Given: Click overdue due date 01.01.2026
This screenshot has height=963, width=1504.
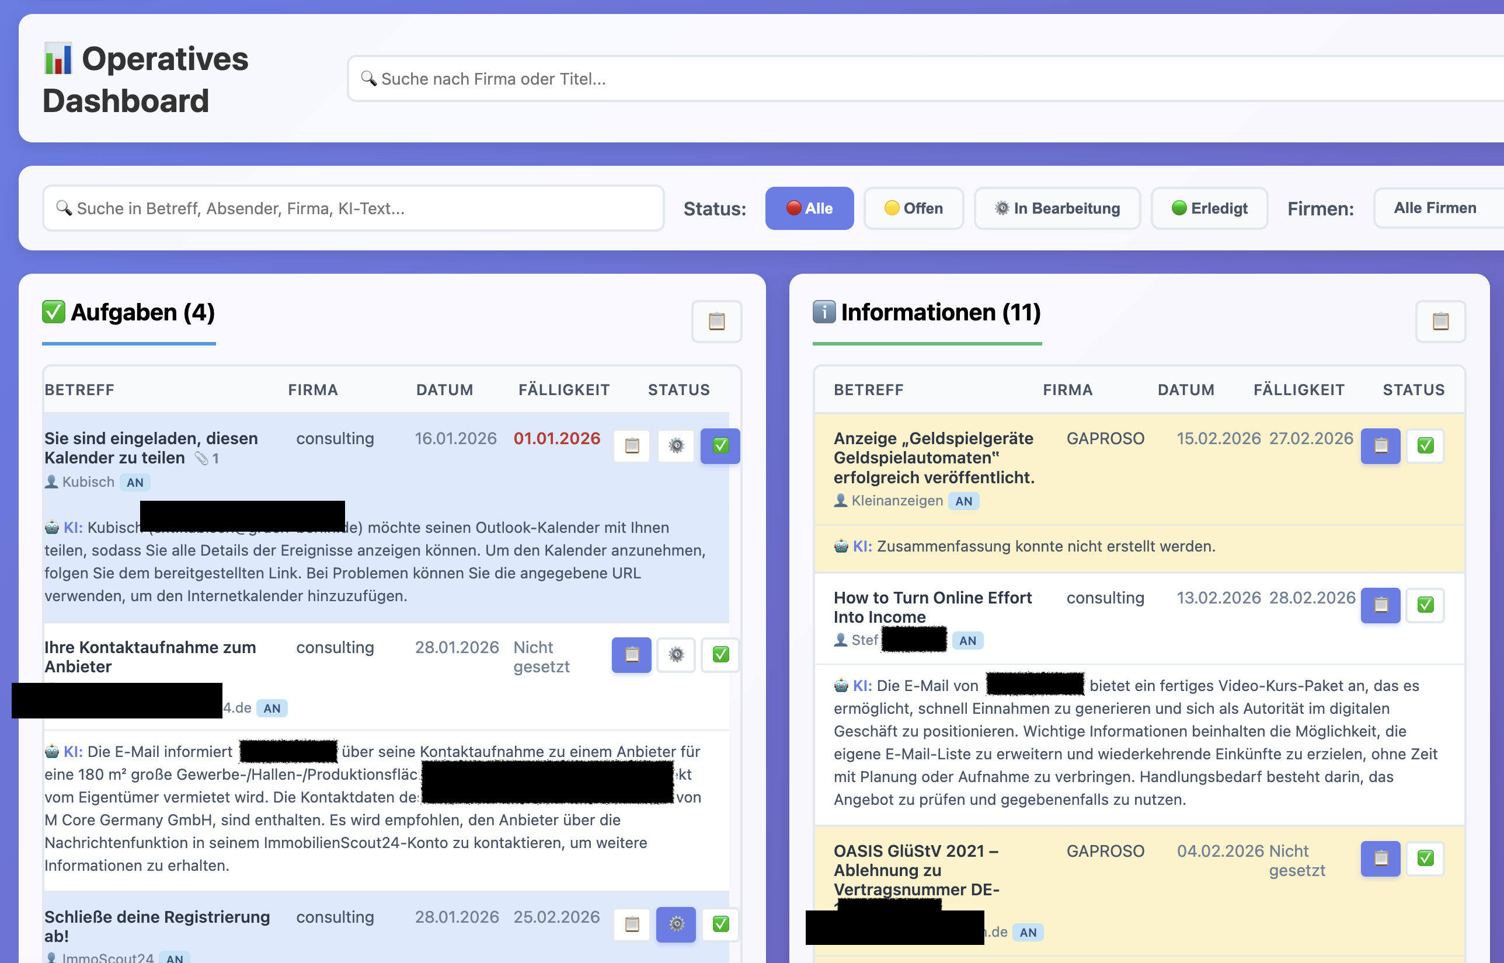Looking at the screenshot, I should 556,438.
